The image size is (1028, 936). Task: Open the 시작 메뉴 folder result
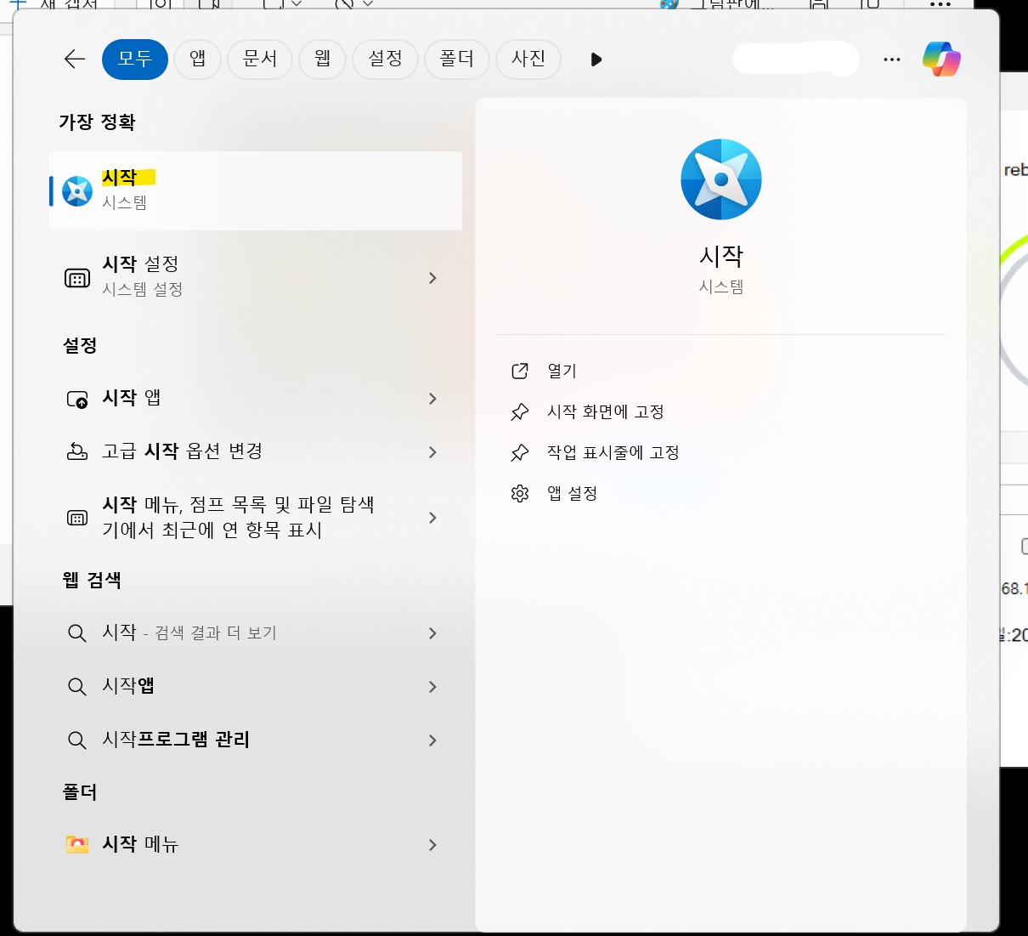[256, 844]
